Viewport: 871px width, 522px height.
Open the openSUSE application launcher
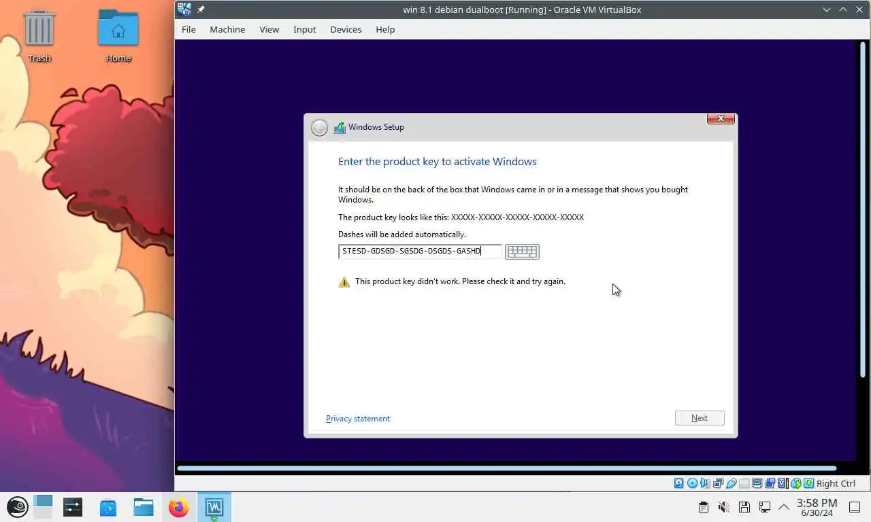coord(18,506)
